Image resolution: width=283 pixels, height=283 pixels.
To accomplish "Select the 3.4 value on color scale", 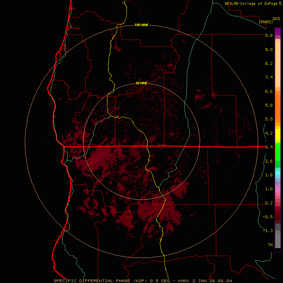I will [x=269, y=147].
